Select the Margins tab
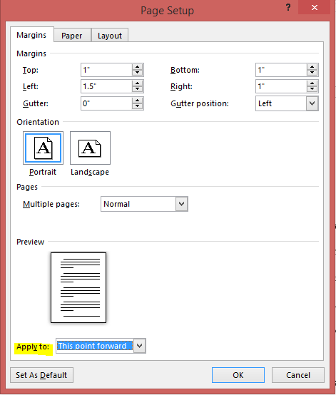The image size is (336, 395). 32,35
